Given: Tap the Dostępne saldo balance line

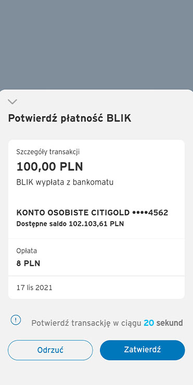Looking at the screenshot, I should click(70, 224).
